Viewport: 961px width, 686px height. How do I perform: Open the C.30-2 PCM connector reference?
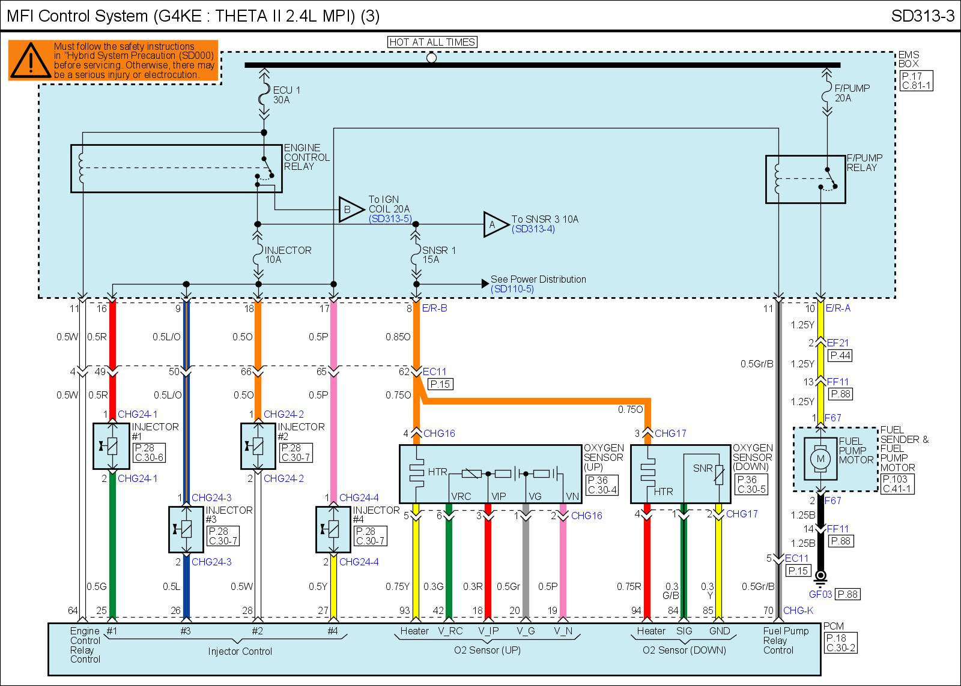pos(841,648)
